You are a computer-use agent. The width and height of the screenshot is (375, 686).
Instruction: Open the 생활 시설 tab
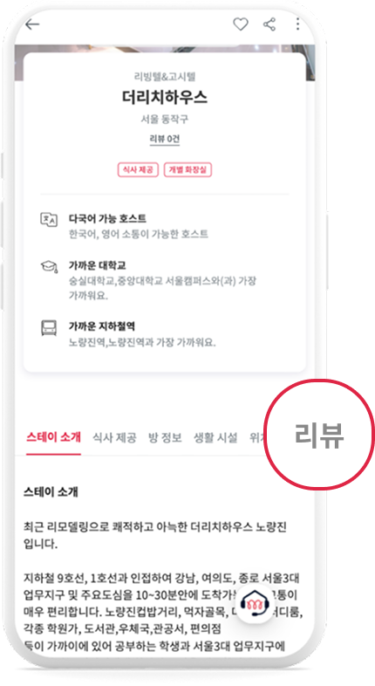pos(215,437)
